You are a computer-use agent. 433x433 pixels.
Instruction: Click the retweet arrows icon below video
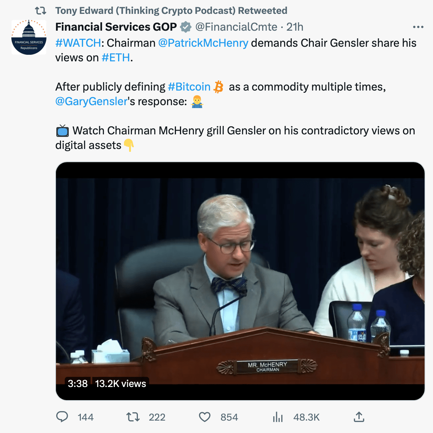pos(133,417)
